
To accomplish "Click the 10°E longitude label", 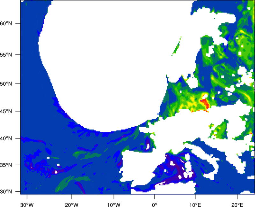I will 195,205.
